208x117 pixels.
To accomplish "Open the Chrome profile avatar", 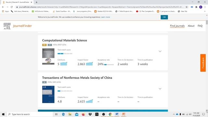I will point(201,7).
